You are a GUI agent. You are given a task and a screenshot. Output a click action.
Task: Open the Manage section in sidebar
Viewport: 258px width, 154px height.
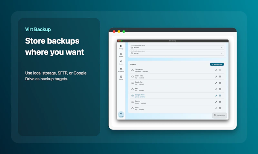pos(121,47)
